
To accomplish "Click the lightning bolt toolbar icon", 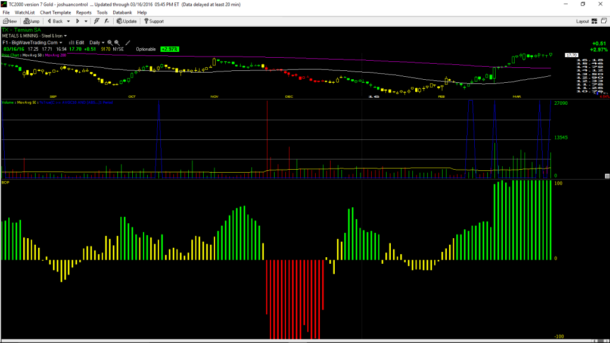I will point(97,21).
